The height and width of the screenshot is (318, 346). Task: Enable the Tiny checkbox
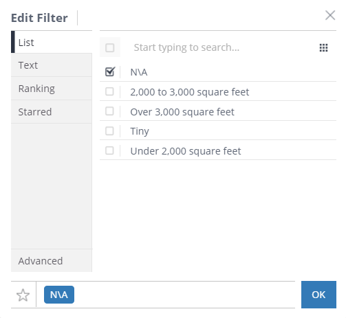(x=109, y=131)
